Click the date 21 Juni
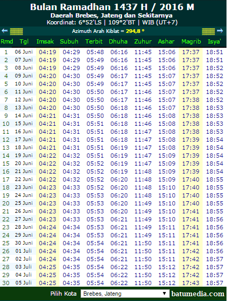 point(24,171)
